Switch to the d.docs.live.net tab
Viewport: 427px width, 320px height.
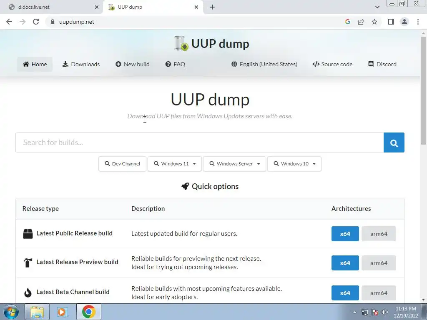click(x=49, y=7)
